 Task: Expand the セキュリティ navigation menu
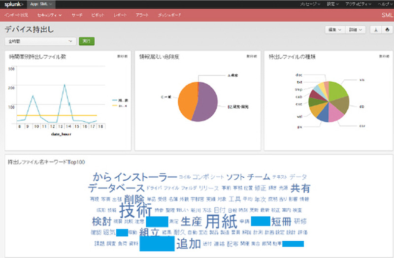(49, 15)
